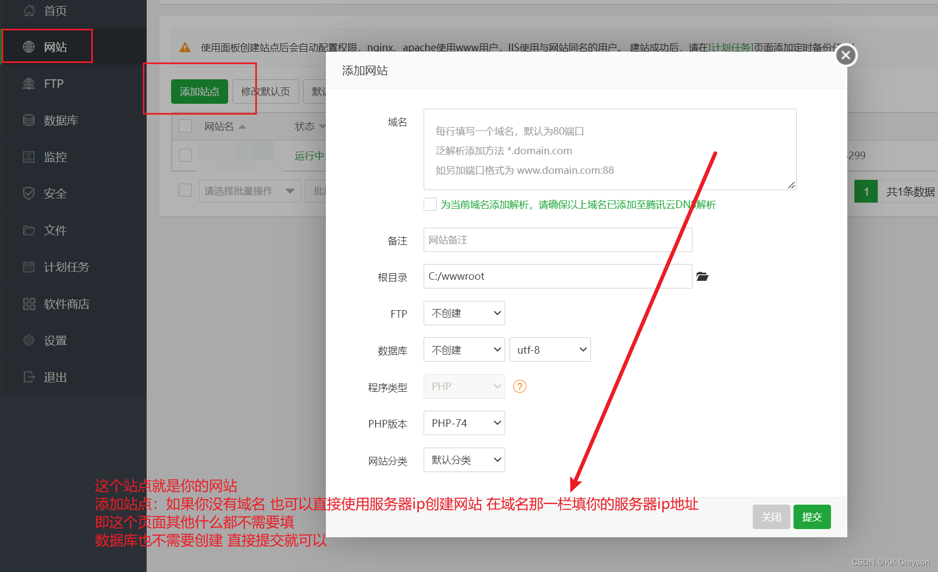Open 监控 menu entry
Image resolution: width=938 pixels, height=572 pixels.
point(55,157)
